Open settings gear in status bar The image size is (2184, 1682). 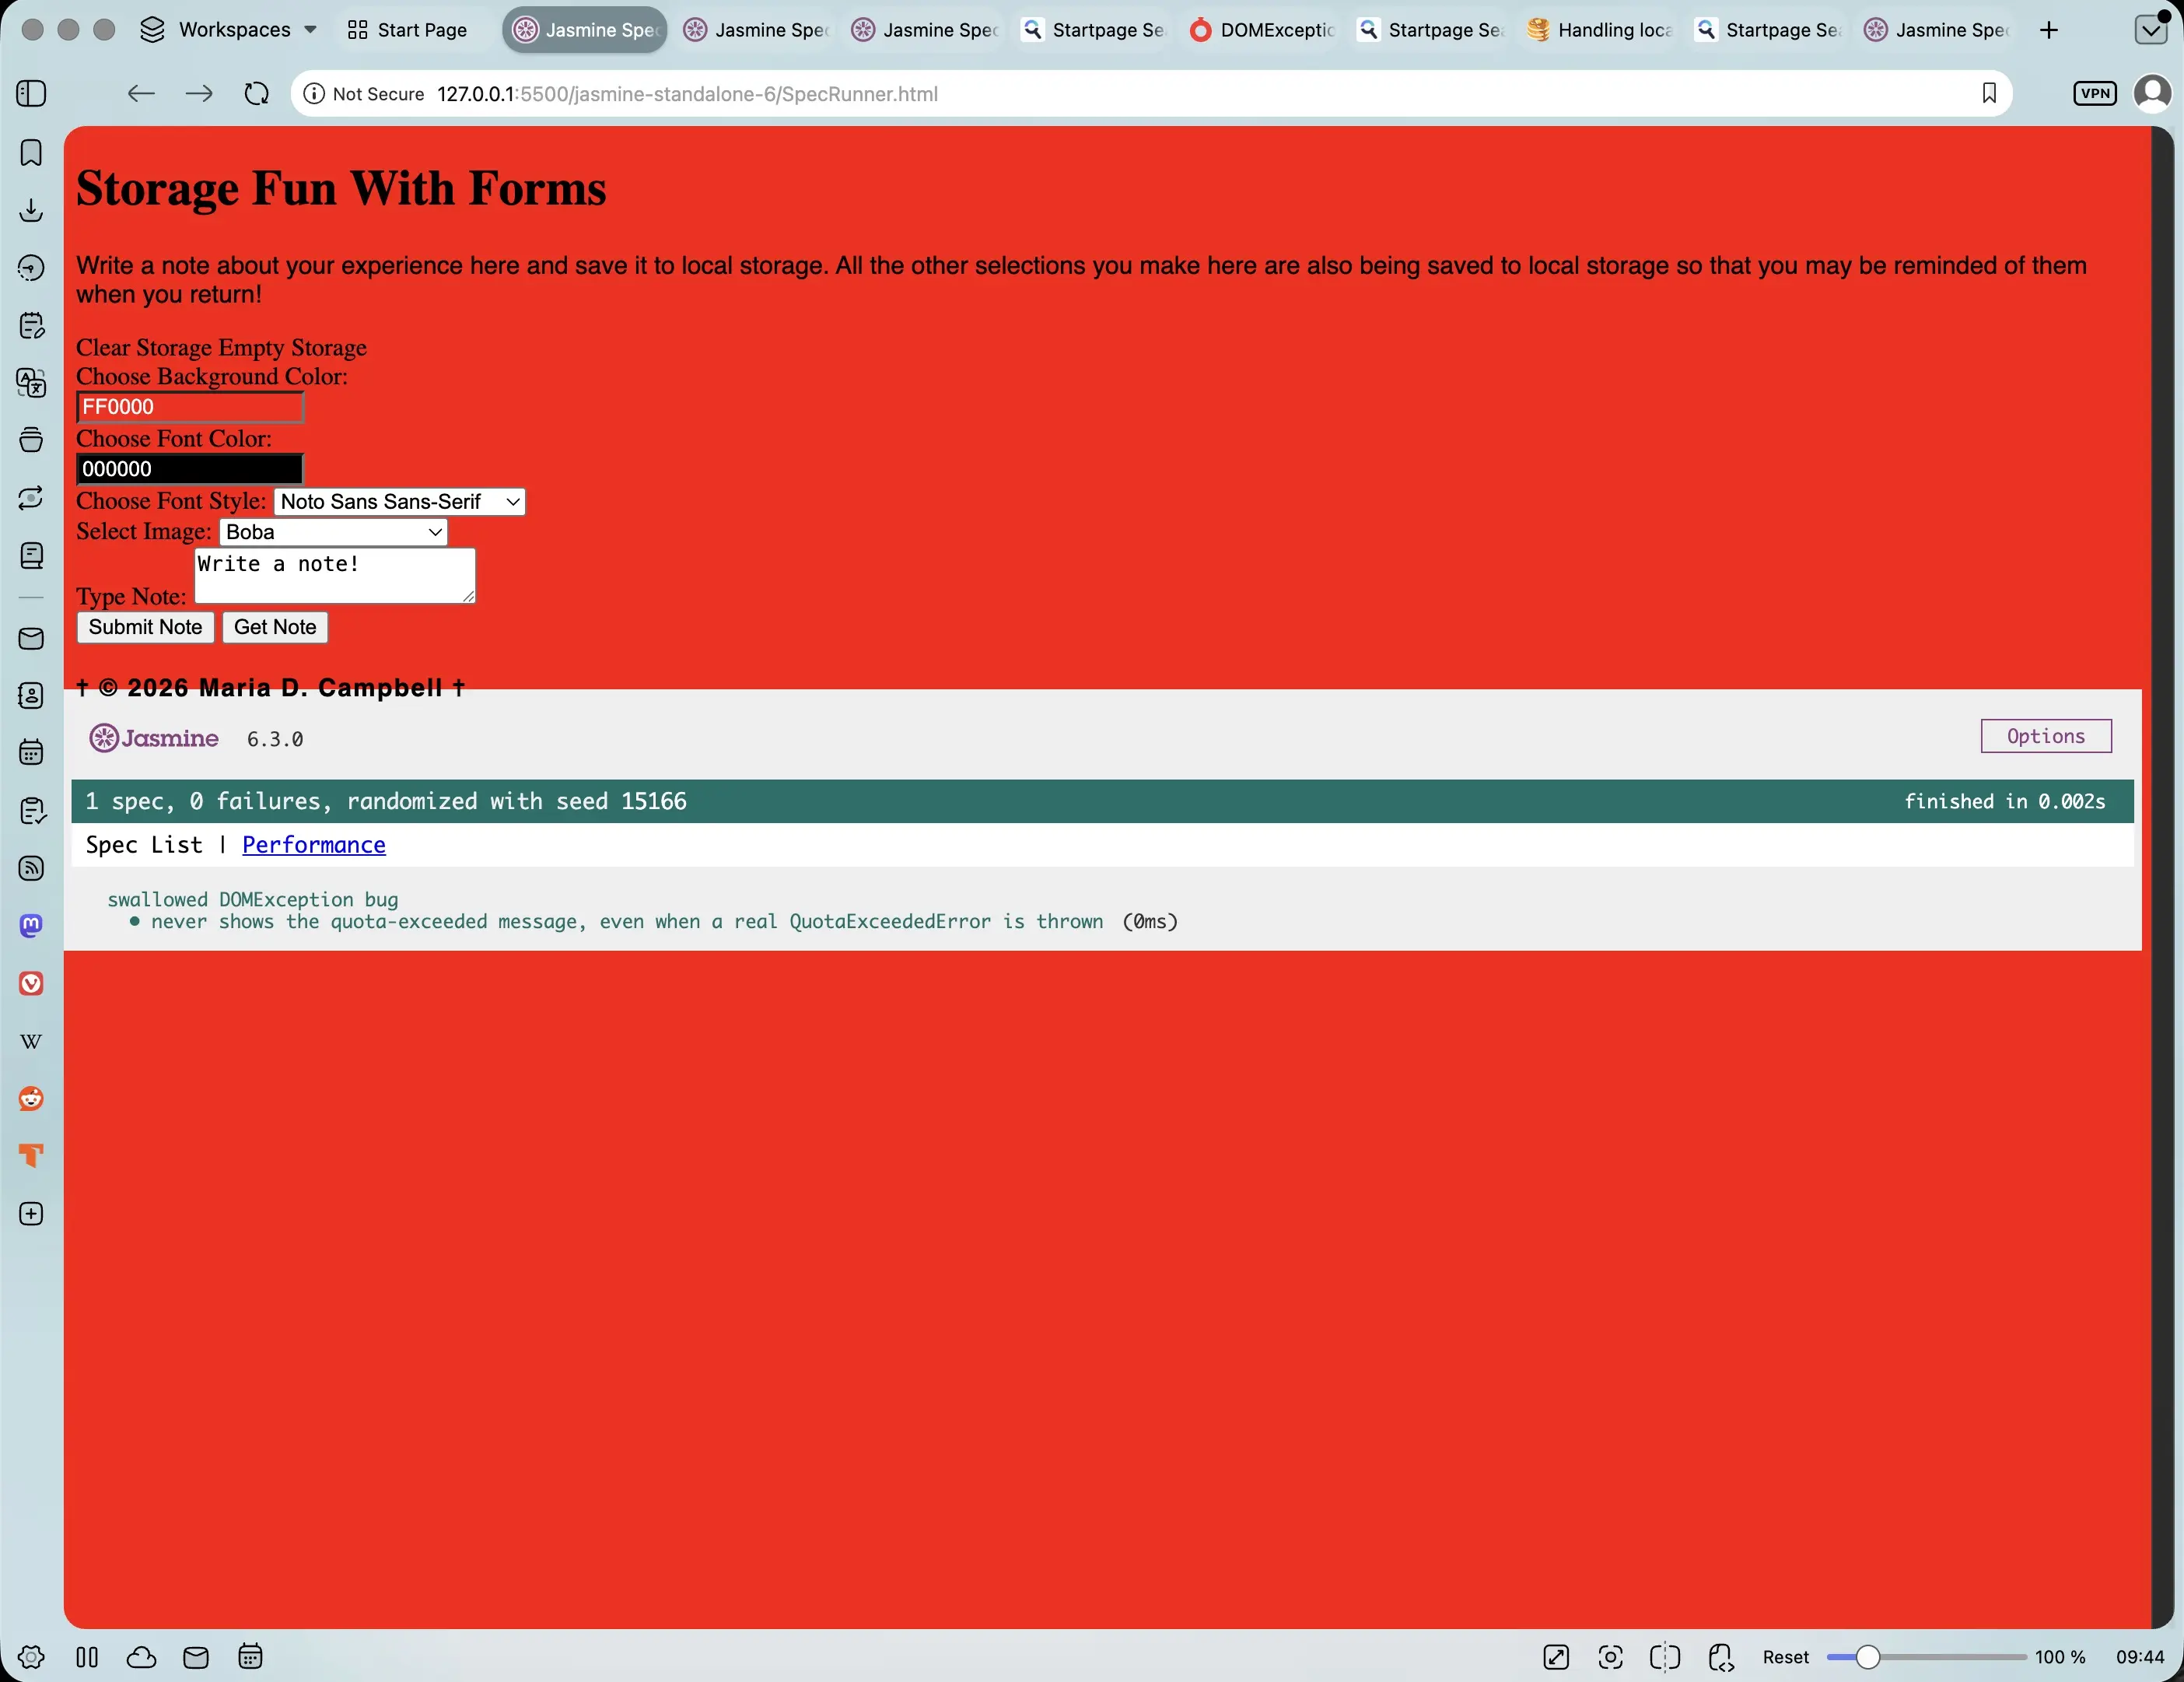point(31,1657)
